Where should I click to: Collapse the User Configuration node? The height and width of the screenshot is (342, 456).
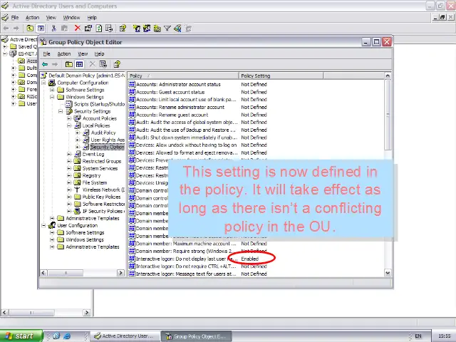43,225
